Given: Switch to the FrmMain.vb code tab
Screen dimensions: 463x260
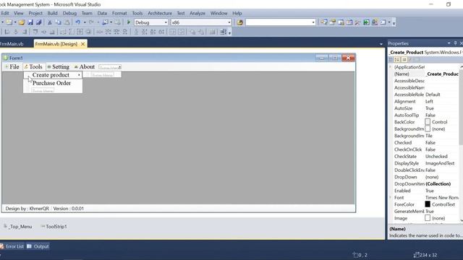Looking at the screenshot, I should 12,44.
